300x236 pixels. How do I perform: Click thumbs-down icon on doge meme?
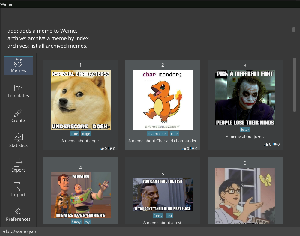(110, 149)
